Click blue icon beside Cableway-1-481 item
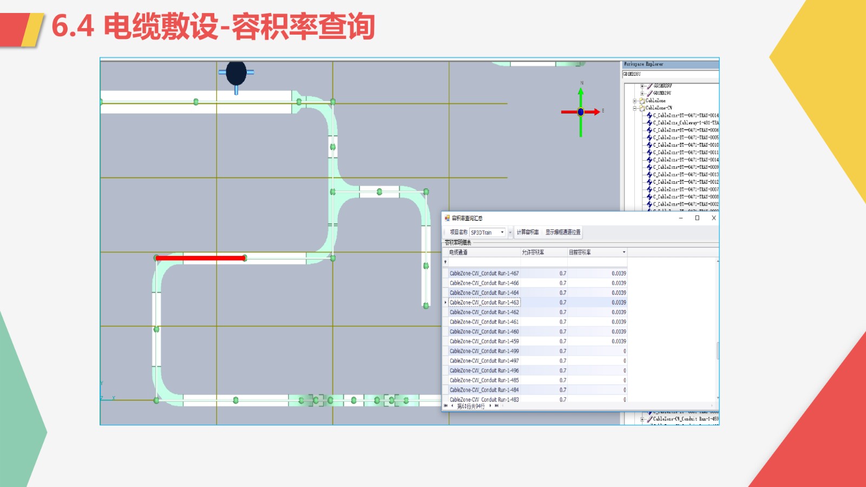The image size is (866, 487). click(649, 123)
